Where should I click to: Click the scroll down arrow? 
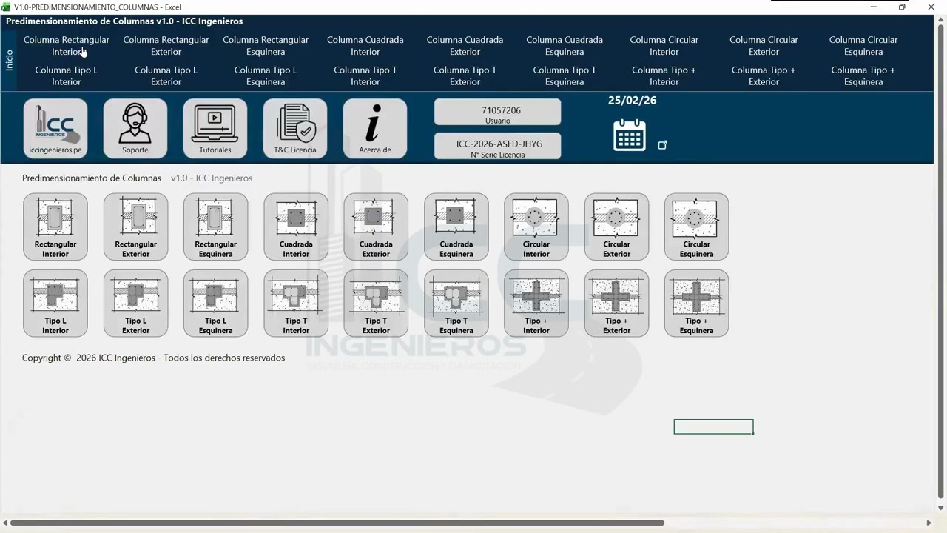click(x=941, y=510)
